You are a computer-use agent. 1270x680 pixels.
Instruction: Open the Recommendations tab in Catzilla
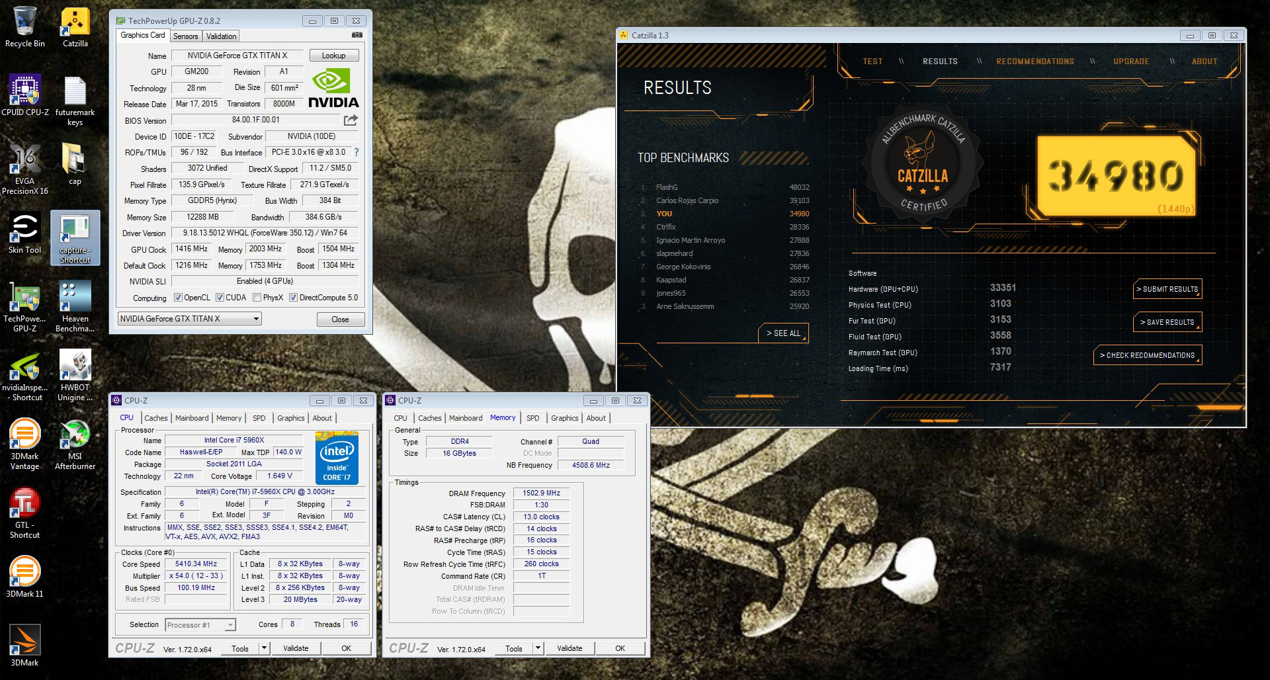(1035, 62)
